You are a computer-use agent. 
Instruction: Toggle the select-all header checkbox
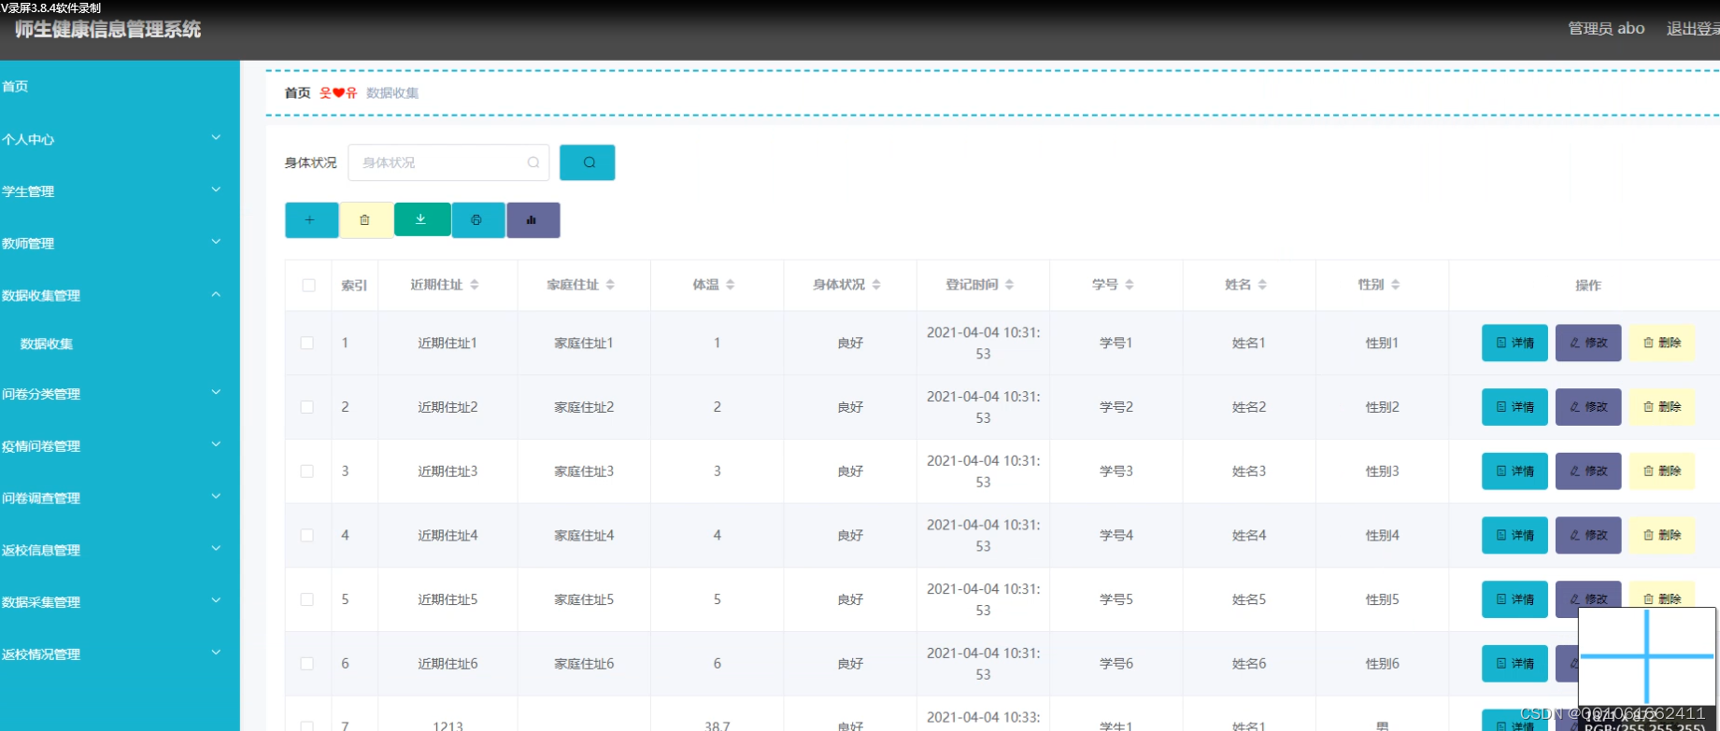coord(308,286)
